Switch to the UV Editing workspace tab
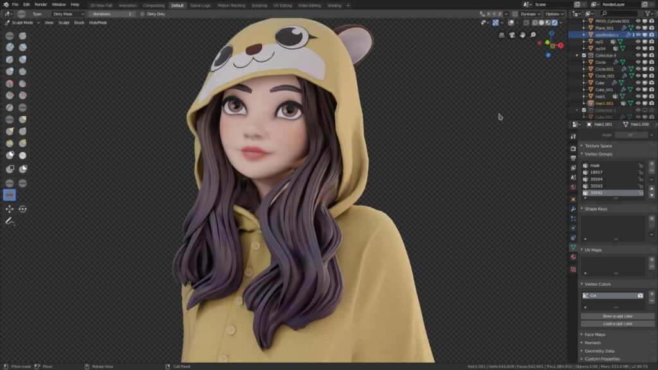Viewport: 658px width, 370px height. tap(282, 5)
